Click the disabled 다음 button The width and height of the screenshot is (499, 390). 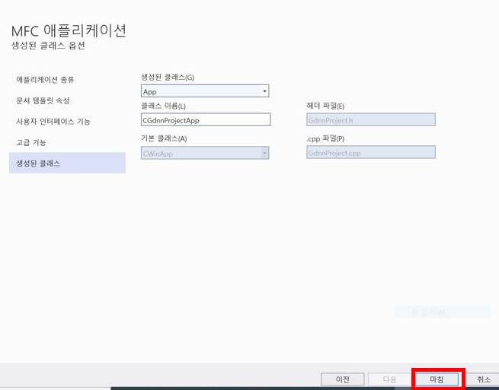[389, 379]
